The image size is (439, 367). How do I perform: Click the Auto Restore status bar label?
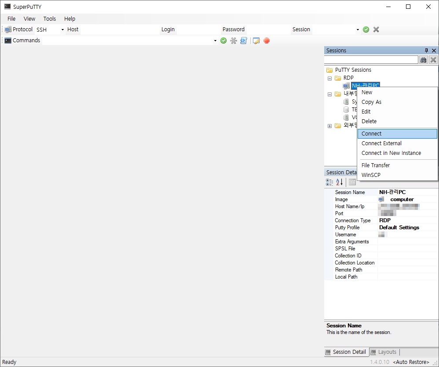[x=411, y=362]
